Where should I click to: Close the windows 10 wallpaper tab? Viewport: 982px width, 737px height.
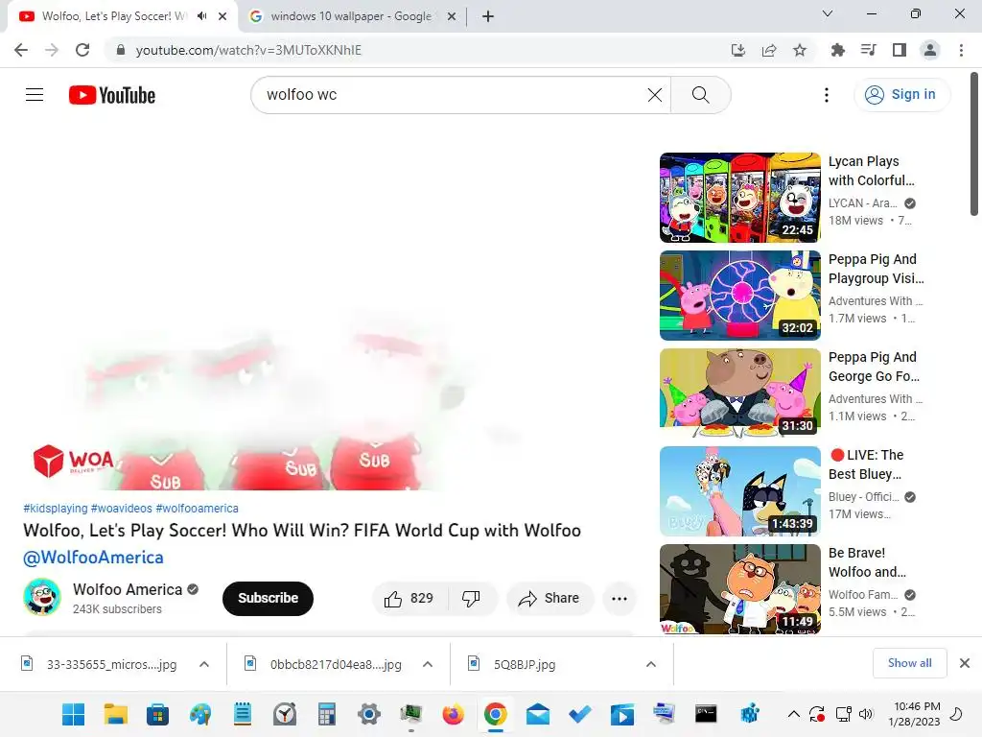[x=451, y=16]
